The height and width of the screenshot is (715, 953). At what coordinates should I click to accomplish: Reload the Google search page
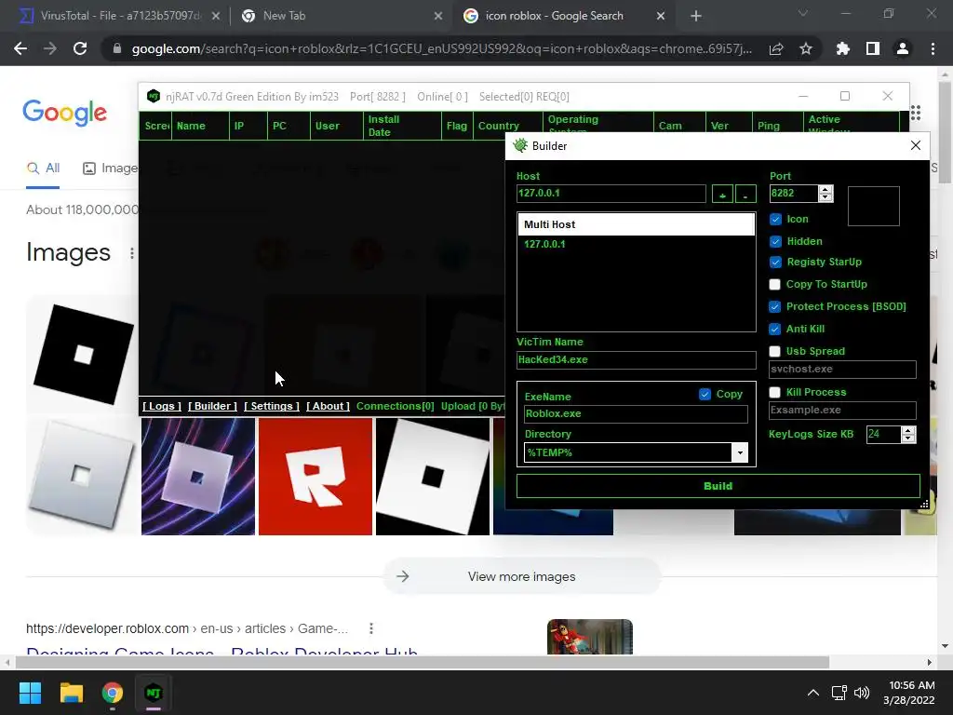[x=80, y=48]
